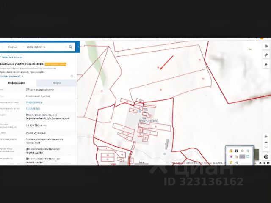Click the yellow lock icon in tray popup
This screenshot has width=271, height=203.
coord(231,151)
